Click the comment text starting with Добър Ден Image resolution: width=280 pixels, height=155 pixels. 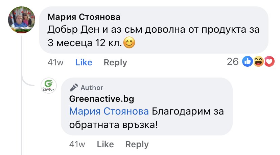(154, 36)
